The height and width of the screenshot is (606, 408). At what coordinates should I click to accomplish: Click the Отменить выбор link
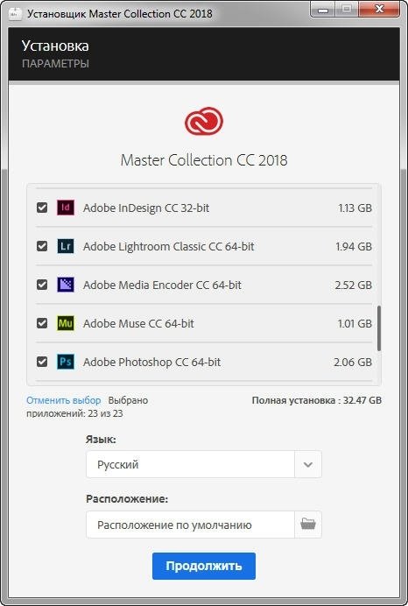(63, 400)
